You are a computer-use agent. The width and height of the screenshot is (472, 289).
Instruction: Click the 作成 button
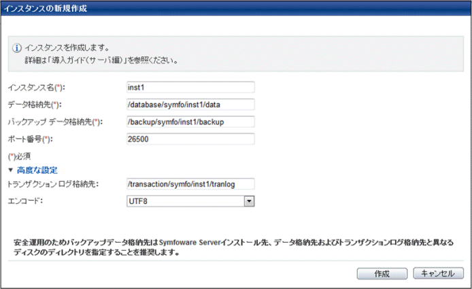pyautogui.click(x=382, y=273)
